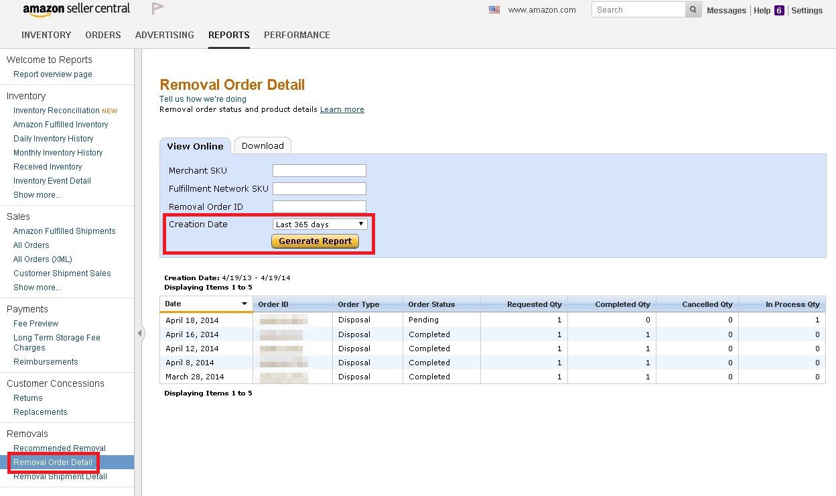Open Replacements report
836x496 pixels.
(x=40, y=412)
